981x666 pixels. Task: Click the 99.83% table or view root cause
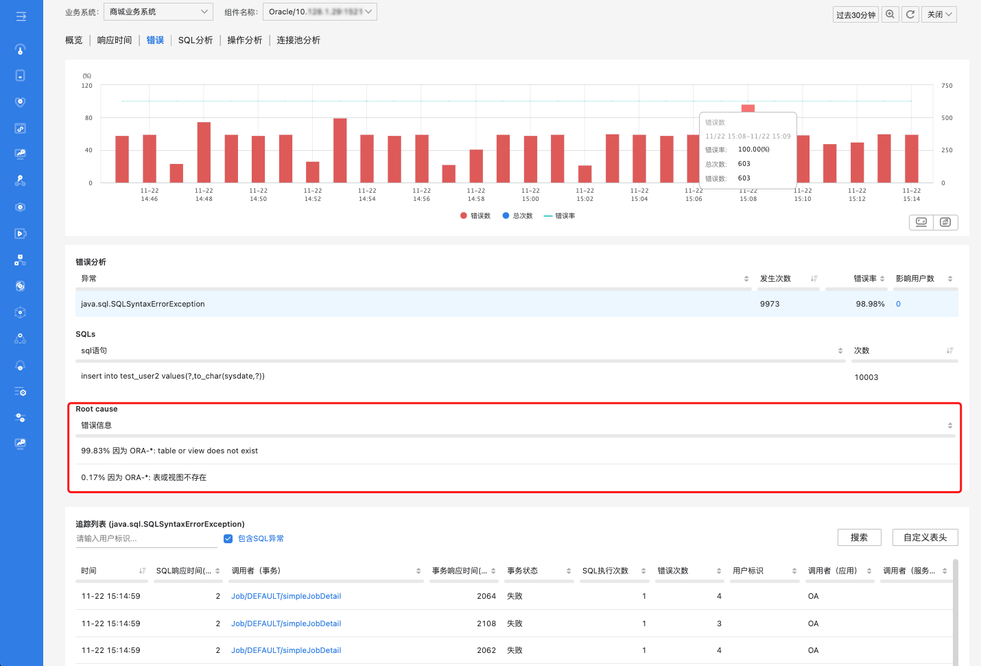tap(169, 451)
